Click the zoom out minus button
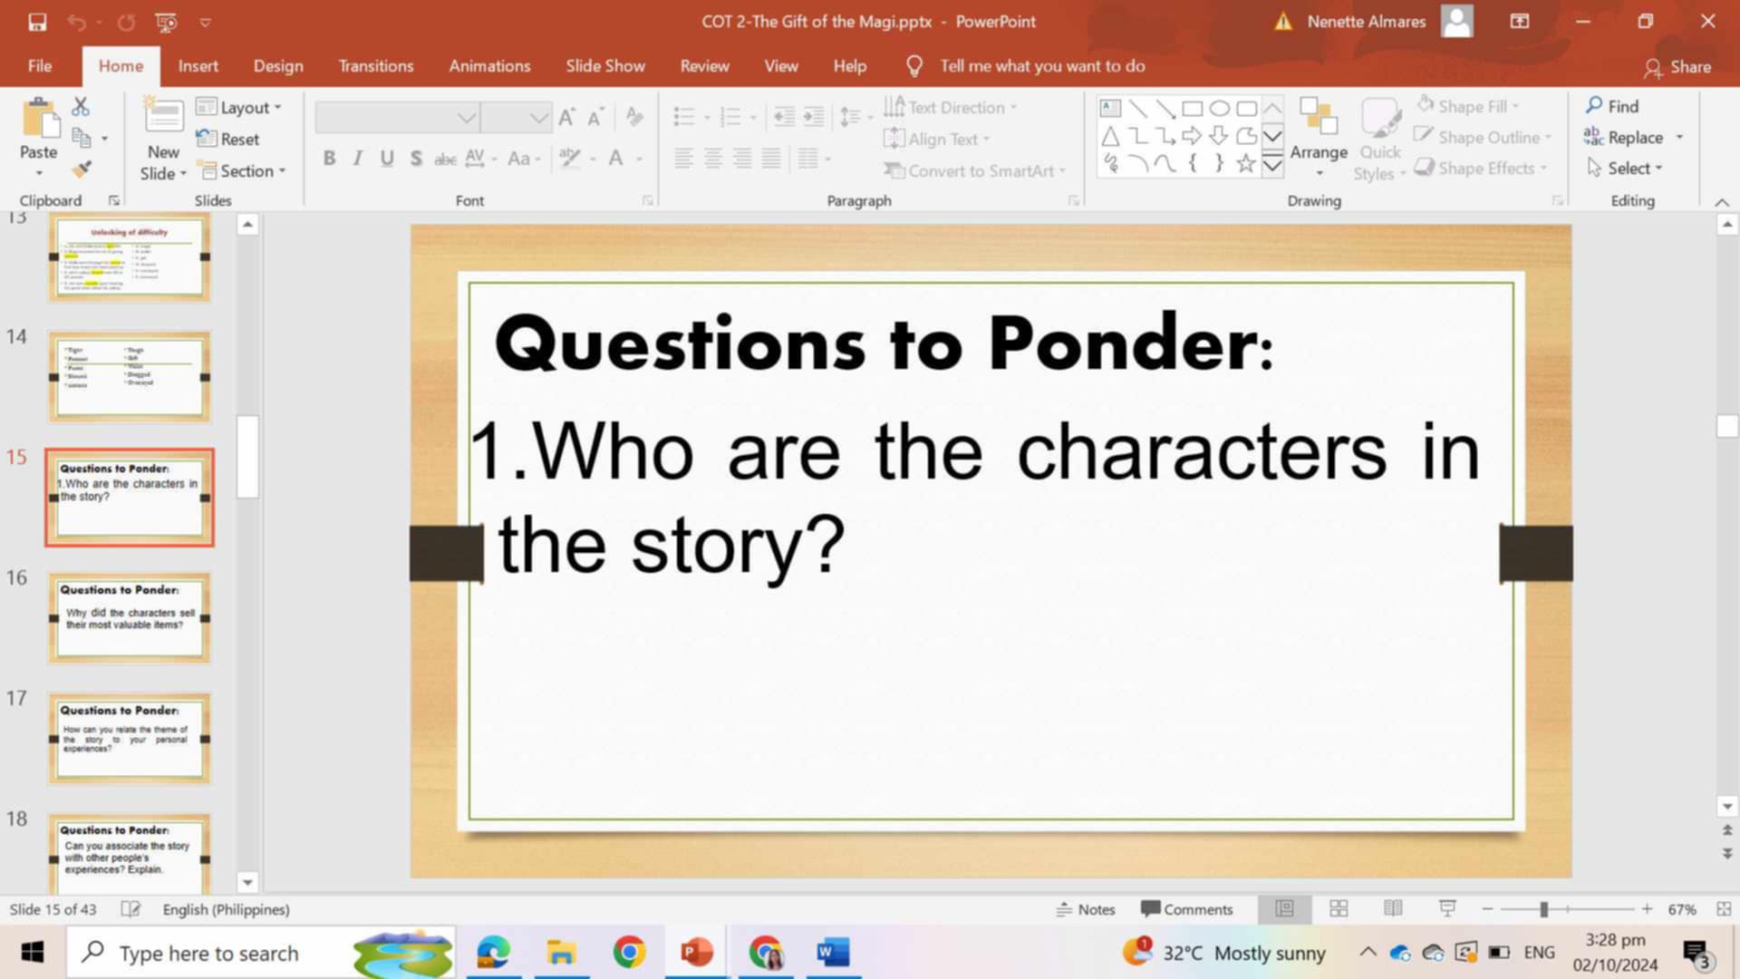This screenshot has height=979, width=1740. (x=1487, y=908)
